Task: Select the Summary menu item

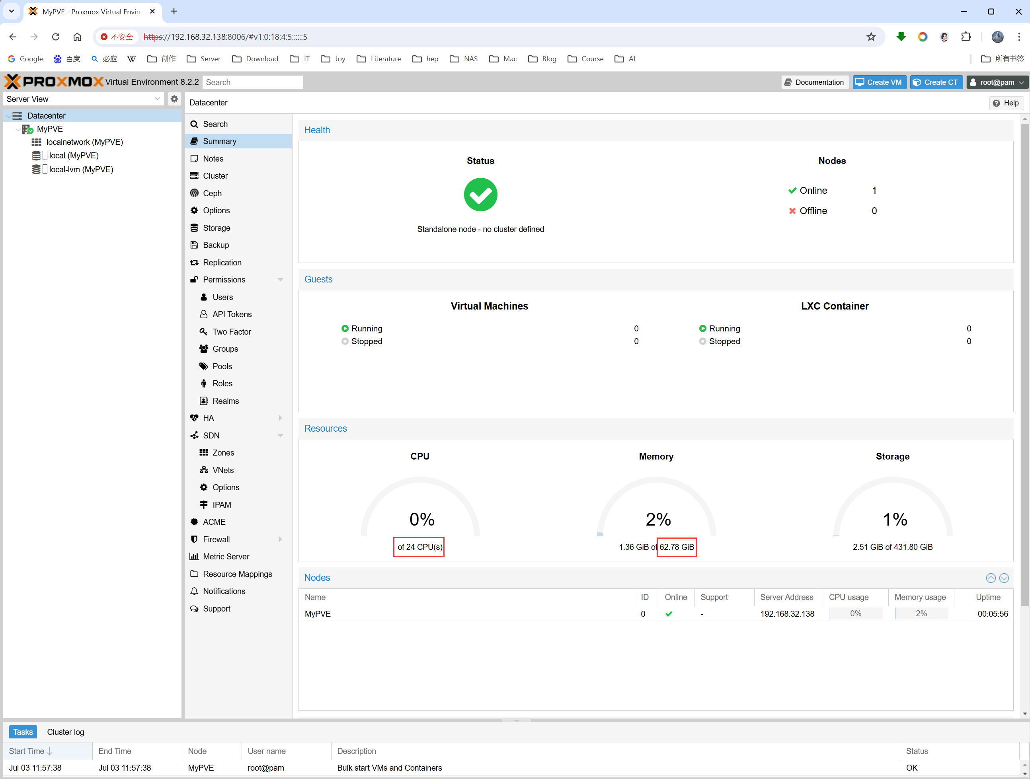Action: pos(238,141)
